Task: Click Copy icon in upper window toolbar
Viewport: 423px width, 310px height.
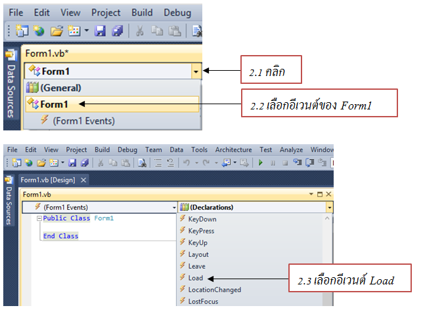Action: pos(157,31)
